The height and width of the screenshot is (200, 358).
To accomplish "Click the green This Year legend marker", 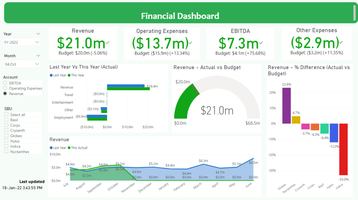I will tap(69, 75).
